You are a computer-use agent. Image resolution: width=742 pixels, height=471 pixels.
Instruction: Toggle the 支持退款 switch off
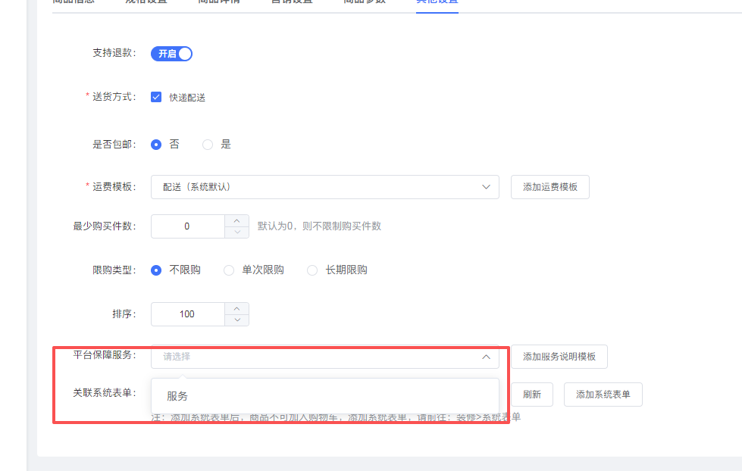click(172, 54)
